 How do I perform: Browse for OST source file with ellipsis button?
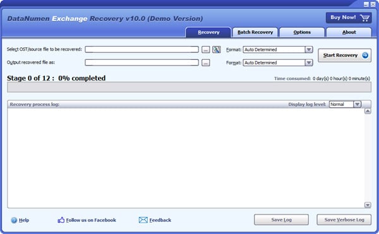pos(206,50)
